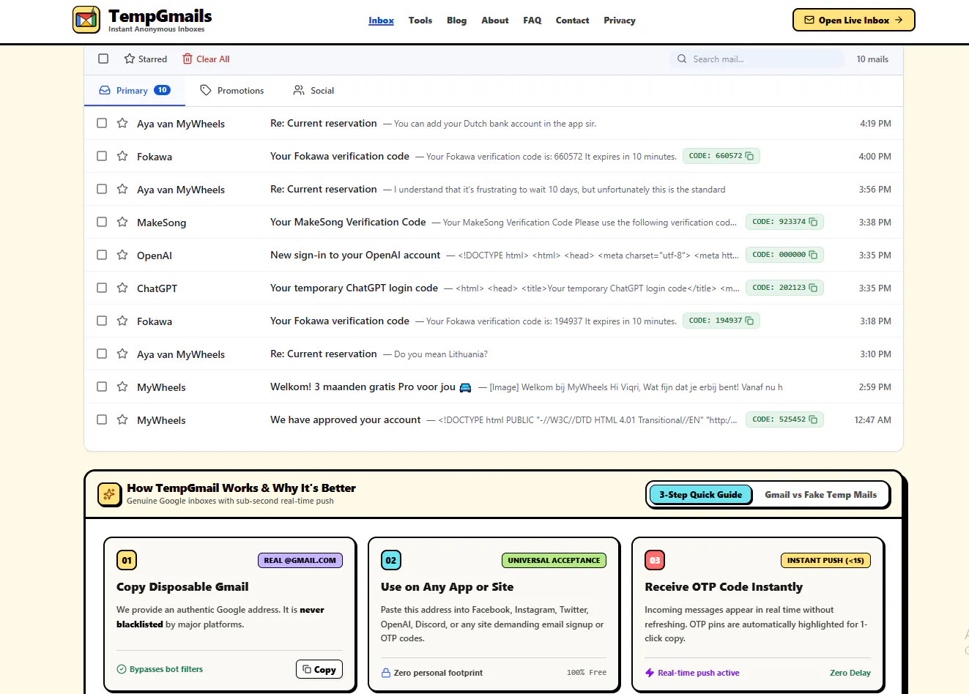Open the Re: Current reservation email at 3:56 PM
969x694 pixels.
494,189
